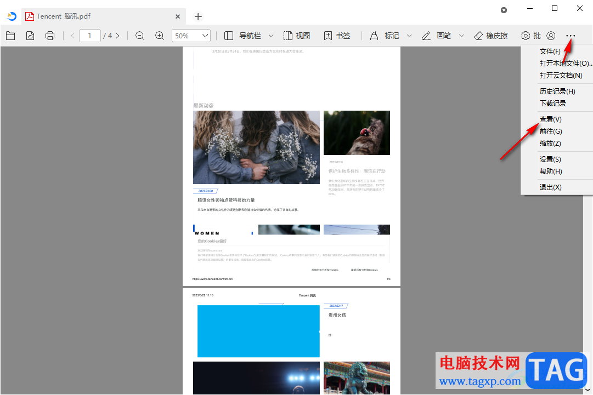
Task: Click the save-as document icon
Action: click(x=30, y=36)
